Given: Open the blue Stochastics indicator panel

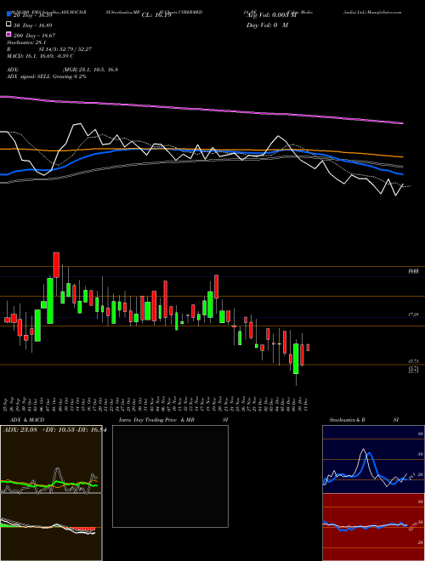Looking at the screenshot, I should 373,459.
